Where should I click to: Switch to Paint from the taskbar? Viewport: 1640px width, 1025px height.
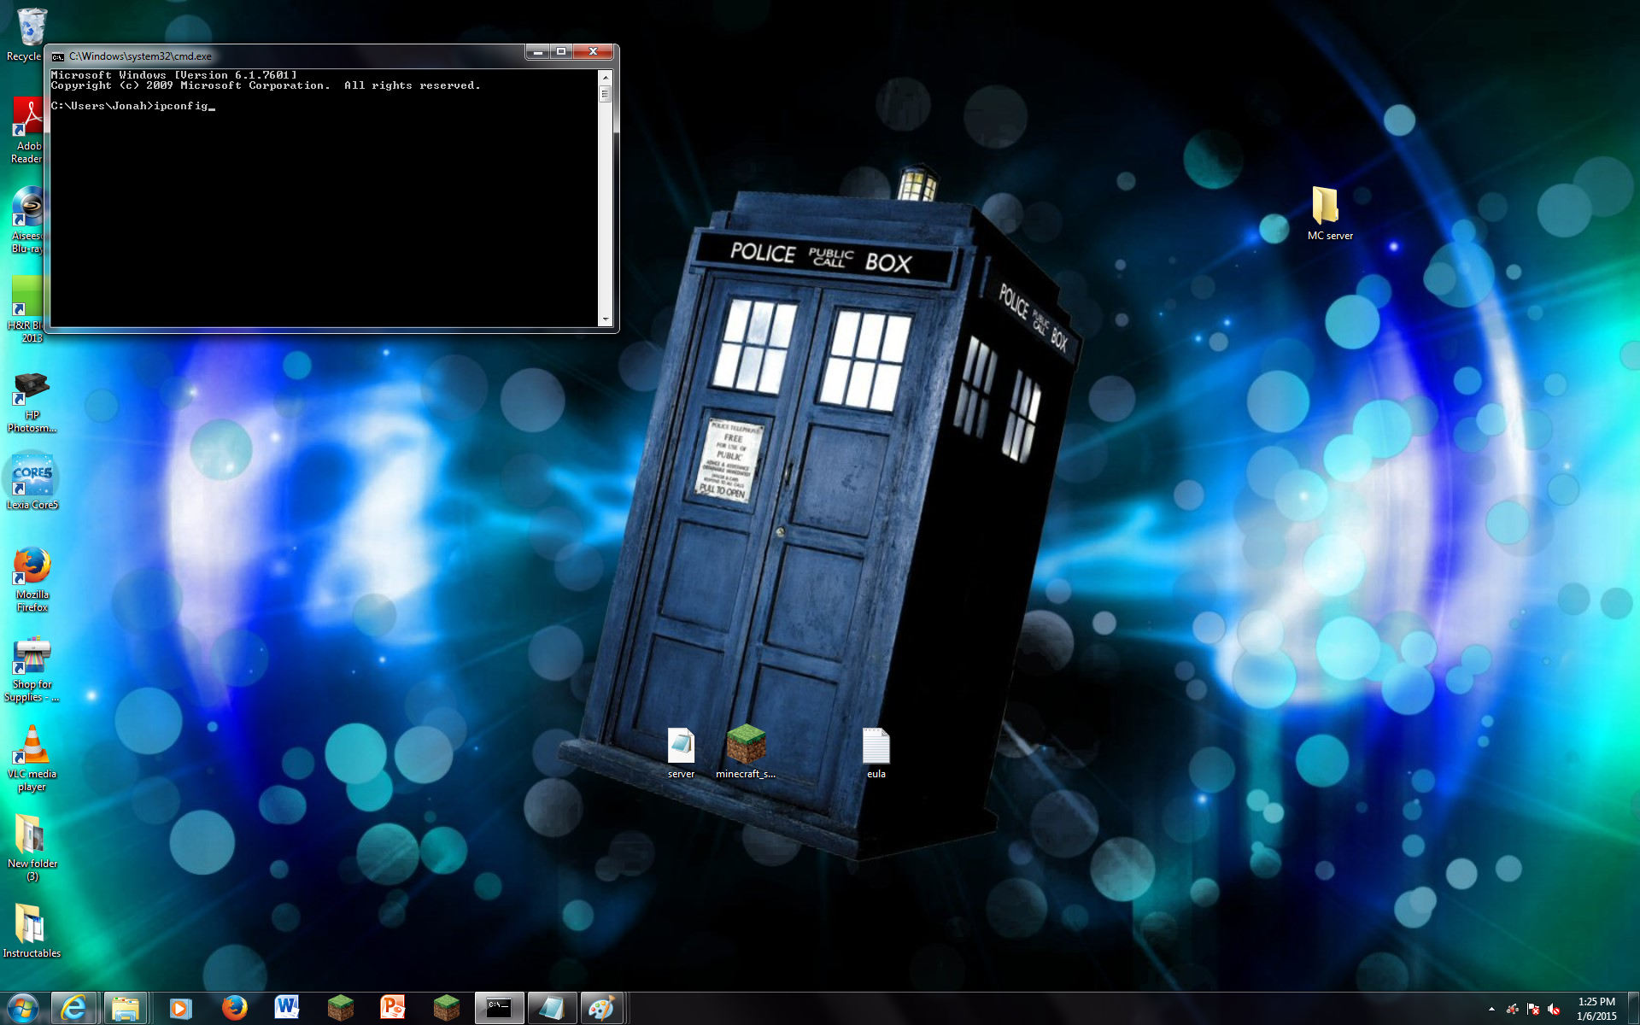pos(601,1008)
